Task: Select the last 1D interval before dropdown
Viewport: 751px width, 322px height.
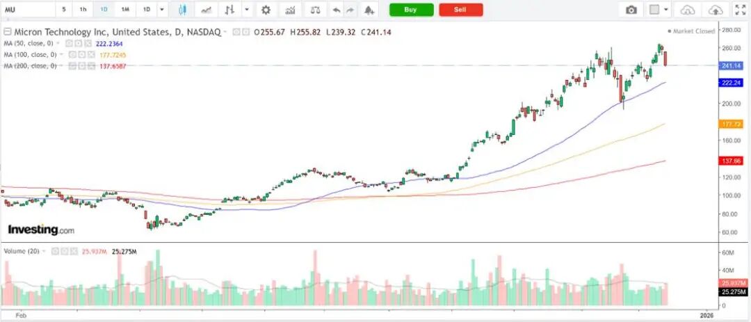Action: point(147,10)
